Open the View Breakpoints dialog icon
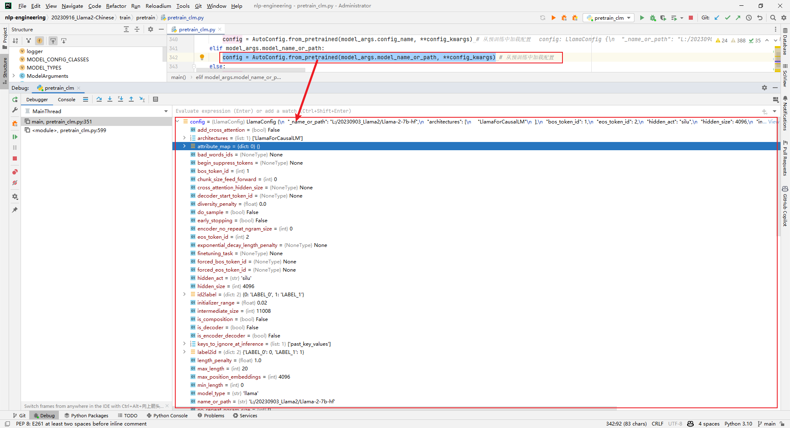The width and height of the screenshot is (790, 428). [15, 172]
